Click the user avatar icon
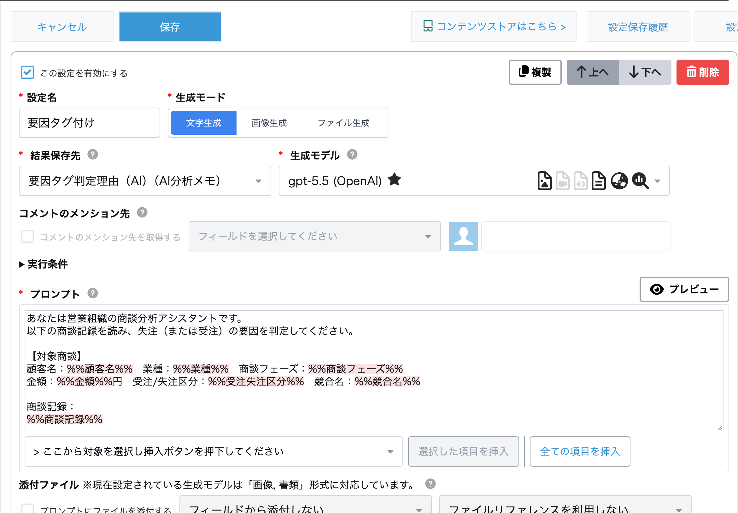 point(463,237)
